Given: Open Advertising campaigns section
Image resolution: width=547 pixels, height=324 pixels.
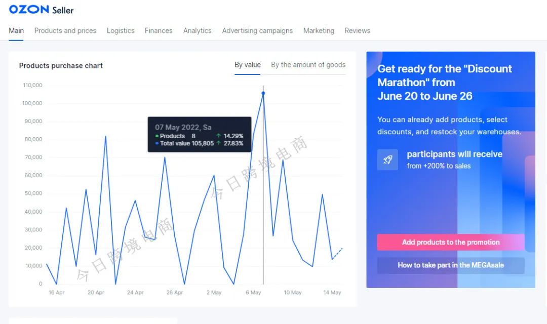Looking at the screenshot, I should click(257, 30).
